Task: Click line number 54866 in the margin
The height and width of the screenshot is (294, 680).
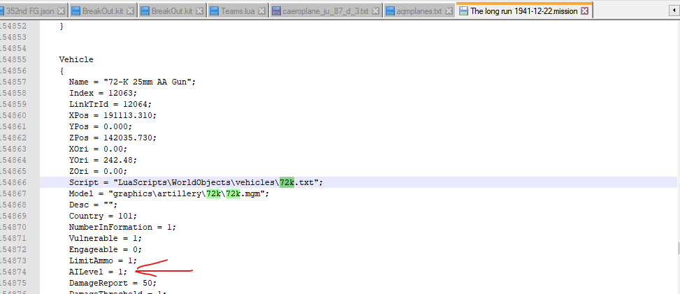Action: (x=13, y=182)
